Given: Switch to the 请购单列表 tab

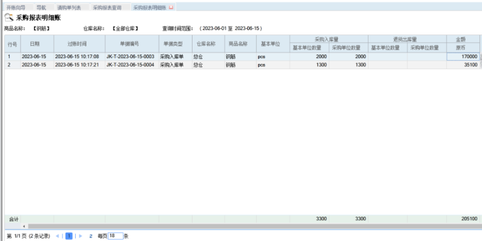Looking at the screenshot, I should 70,8.
